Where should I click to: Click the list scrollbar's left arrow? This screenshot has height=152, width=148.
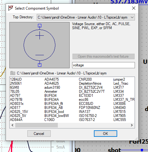coord(12,125)
